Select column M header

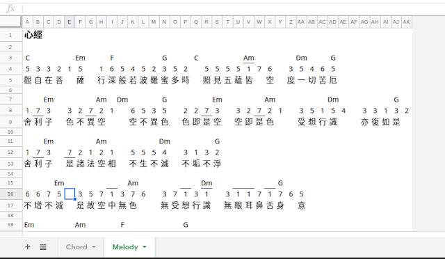(x=154, y=22)
